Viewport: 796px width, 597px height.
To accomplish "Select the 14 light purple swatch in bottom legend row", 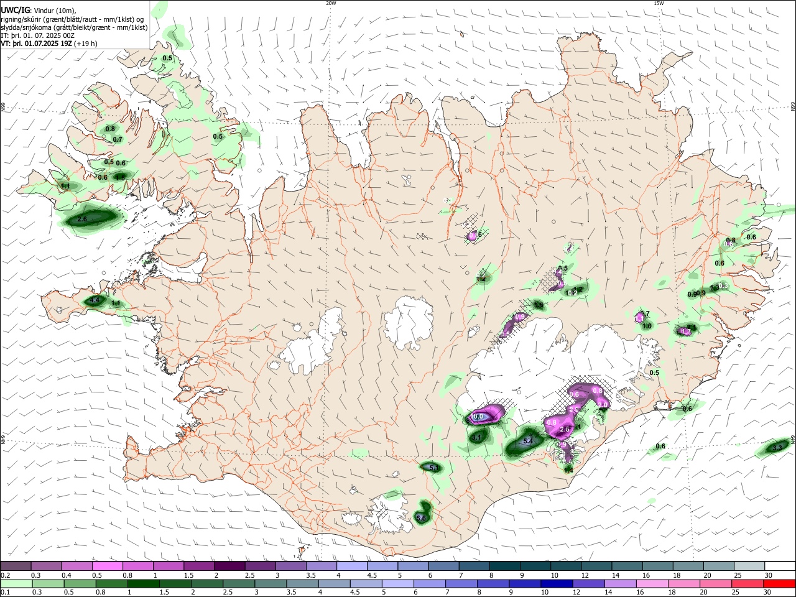I will point(620,583).
